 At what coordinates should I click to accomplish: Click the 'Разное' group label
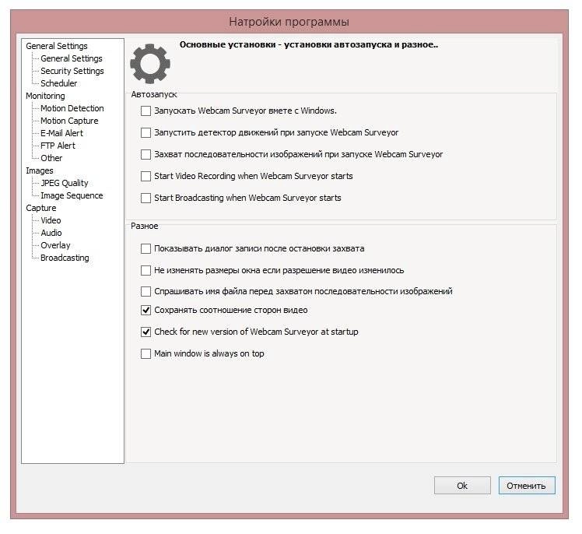[x=145, y=227]
